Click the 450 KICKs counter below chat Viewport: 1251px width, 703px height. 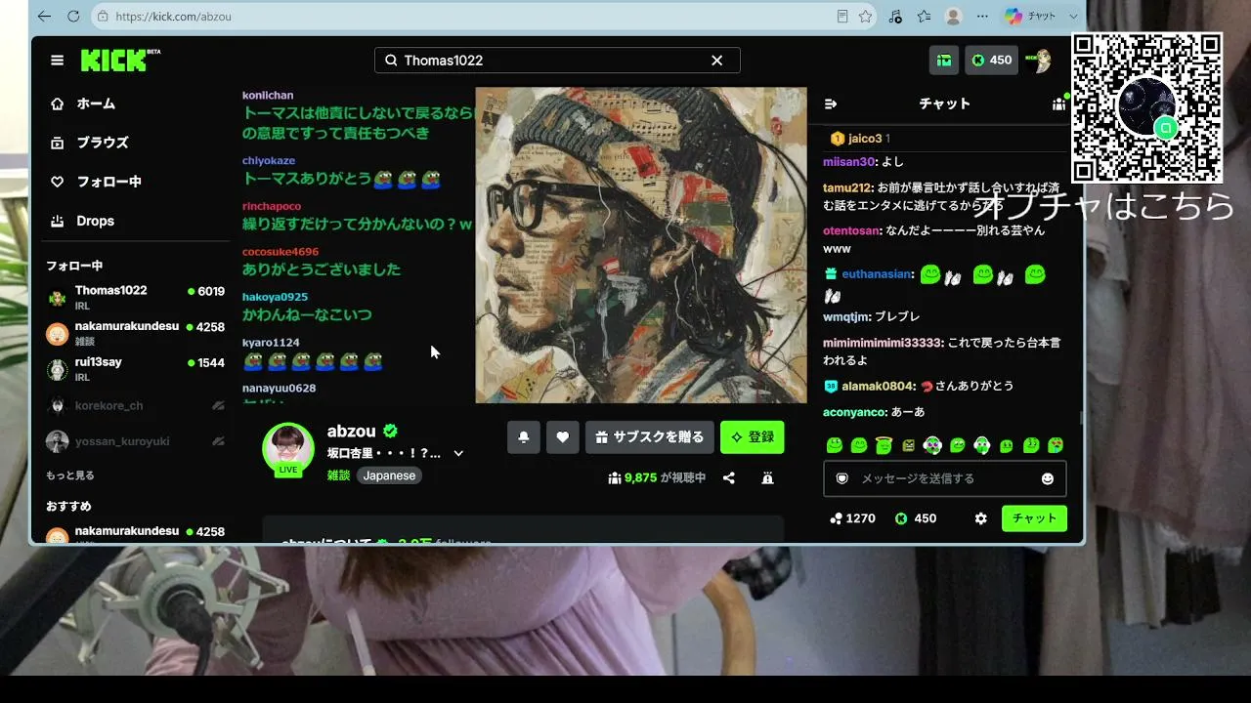pyautogui.click(x=915, y=518)
